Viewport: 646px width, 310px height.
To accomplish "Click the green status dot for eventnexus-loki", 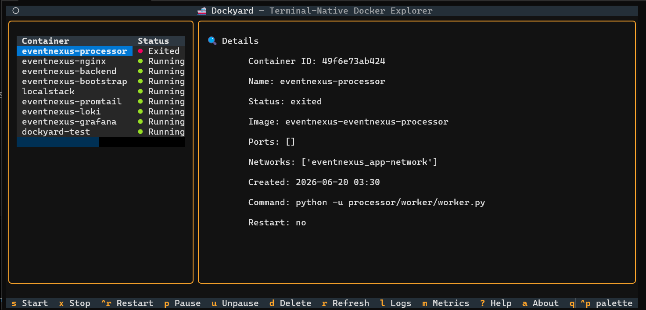I will [140, 112].
